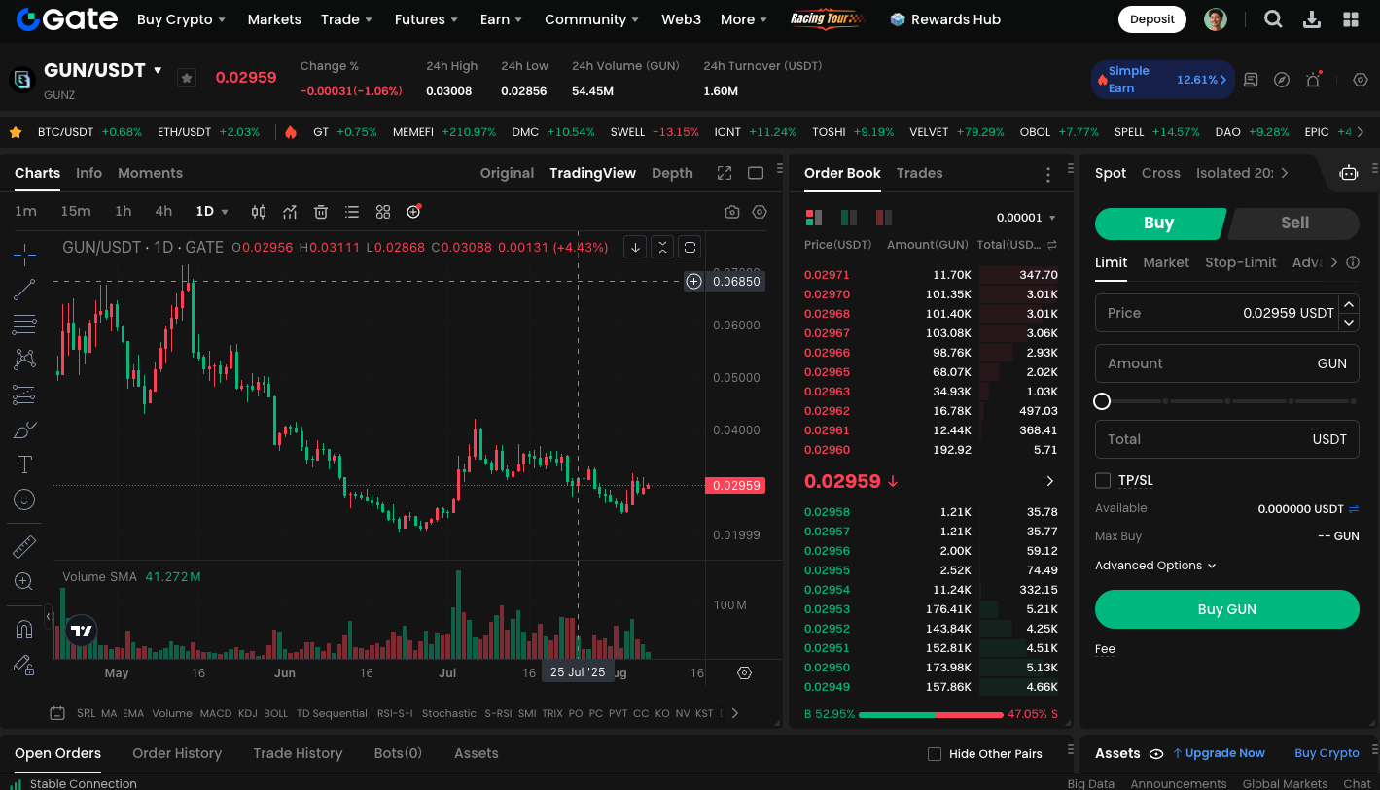Show bids-only order book view

click(849, 218)
